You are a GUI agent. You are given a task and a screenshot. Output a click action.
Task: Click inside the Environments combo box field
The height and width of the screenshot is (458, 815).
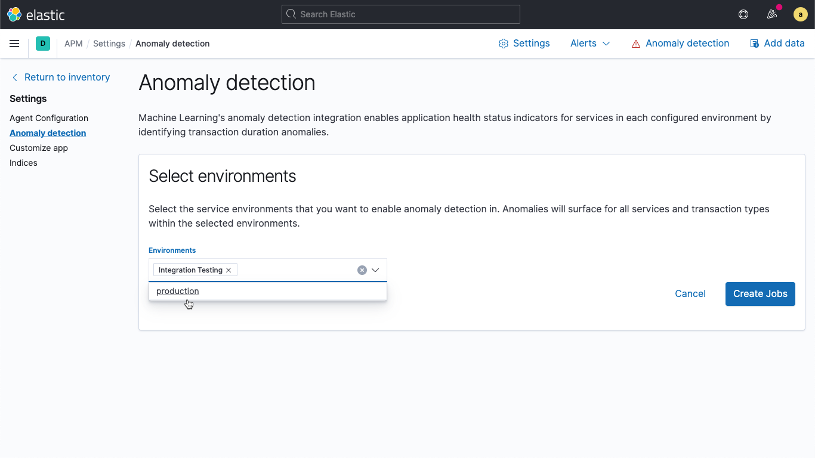click(268, 270)
